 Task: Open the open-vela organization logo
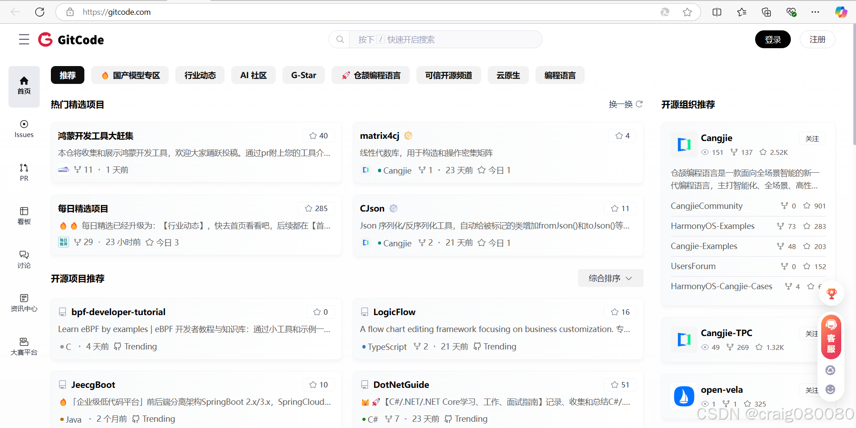pos(684,396)
